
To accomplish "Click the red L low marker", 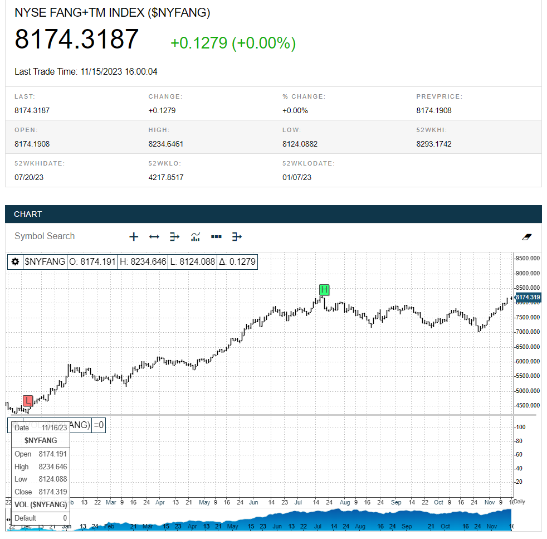I will [28, 401].
